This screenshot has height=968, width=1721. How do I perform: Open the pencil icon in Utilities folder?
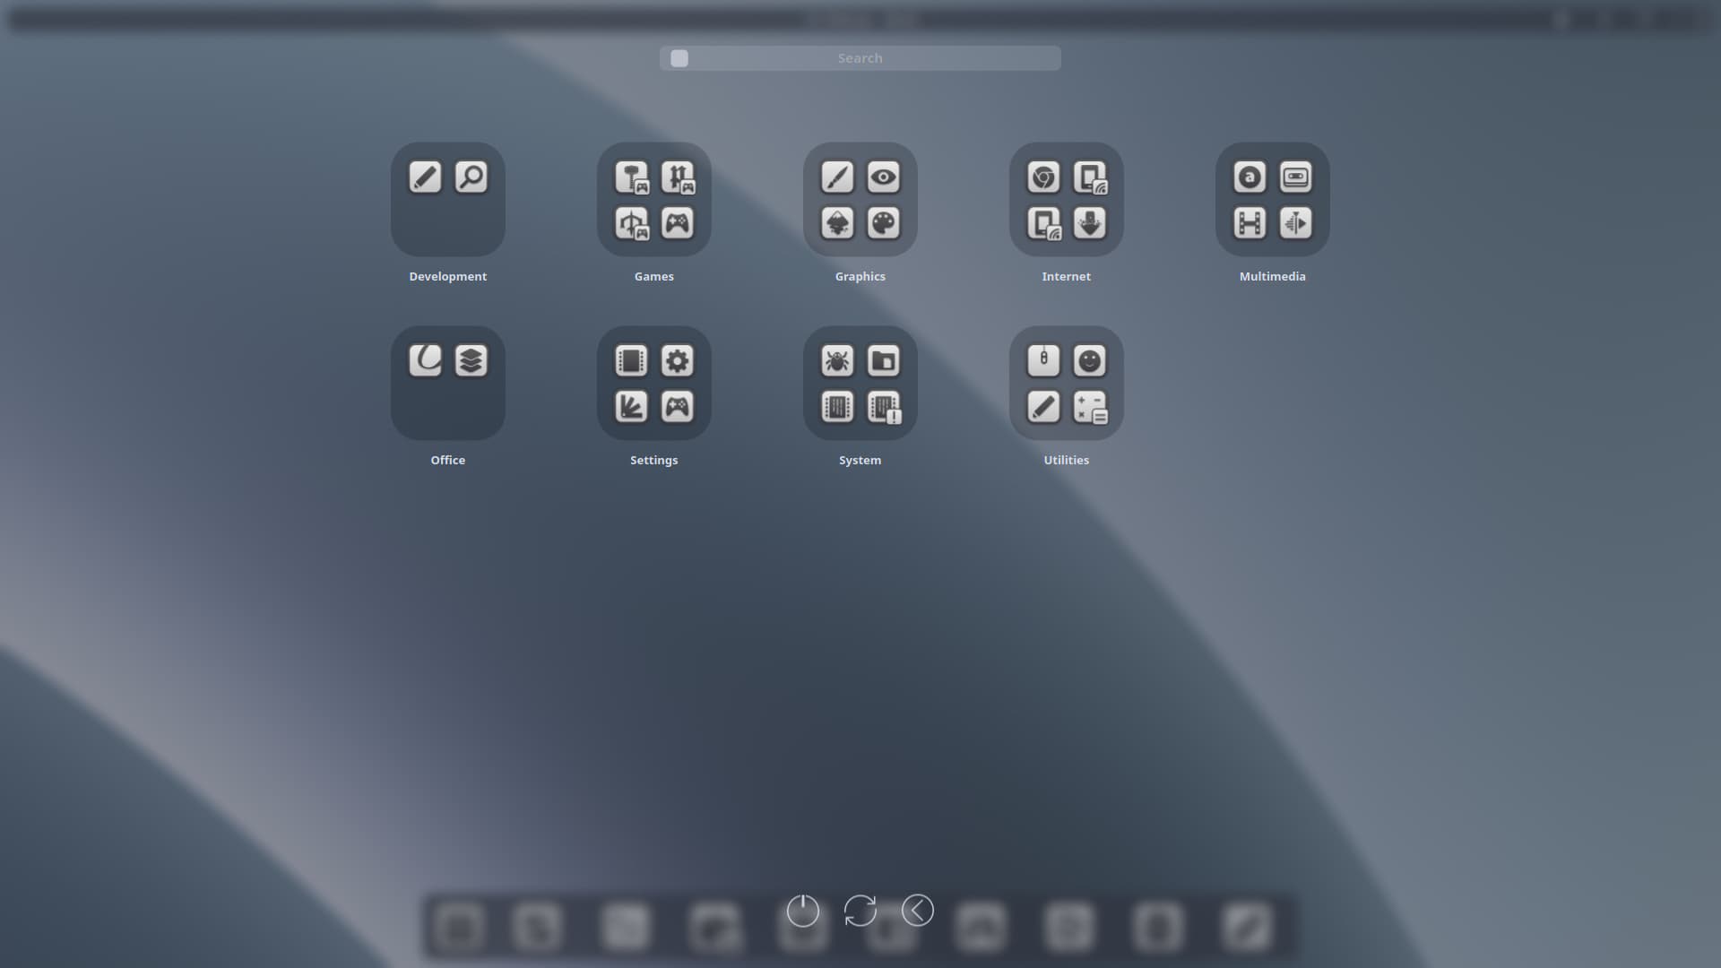(1043, 407)
